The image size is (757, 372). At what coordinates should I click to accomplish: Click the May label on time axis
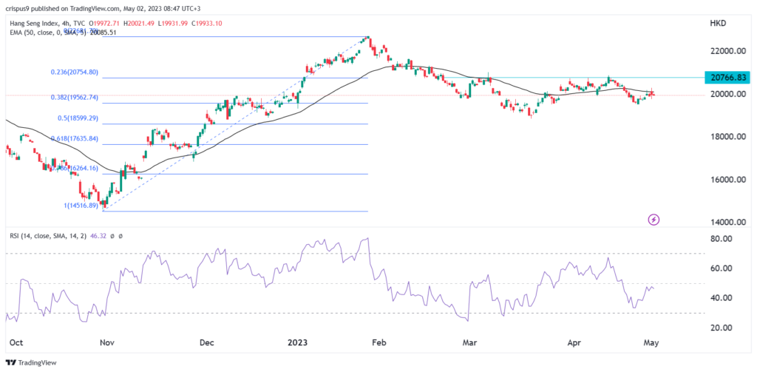pos(650,342)
